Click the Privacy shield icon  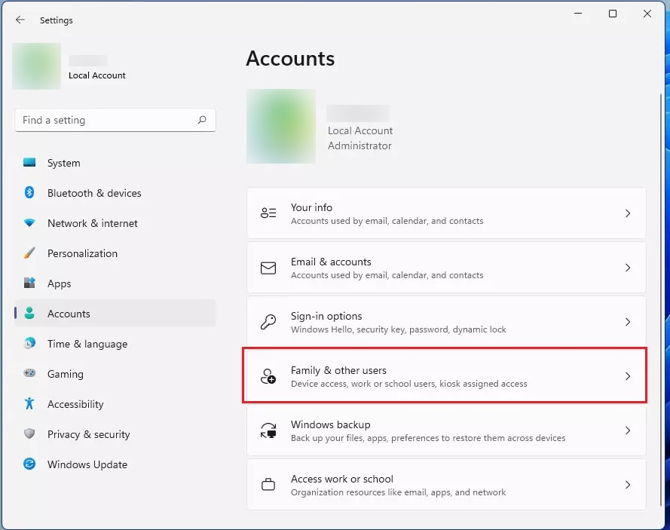tap(29, 433)
